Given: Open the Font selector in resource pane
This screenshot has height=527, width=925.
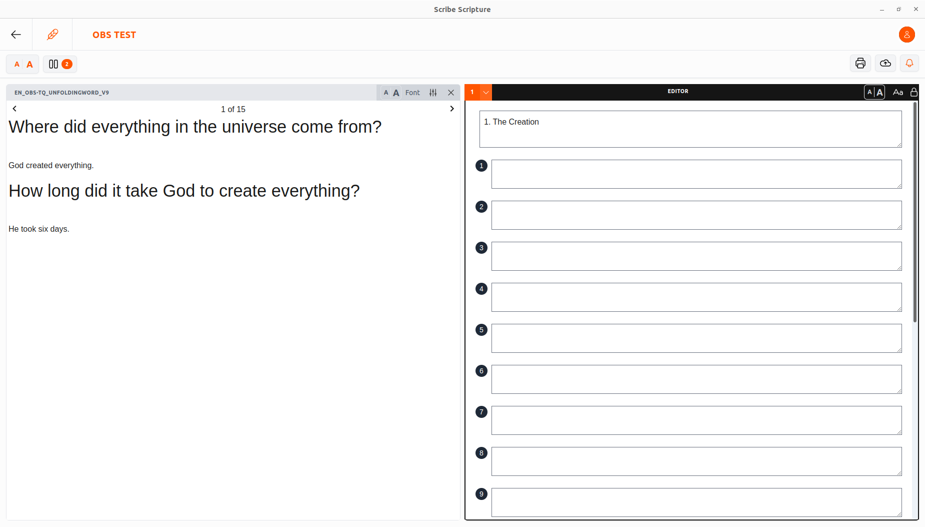Looking at the screenshot, I should tap(412, 93).
